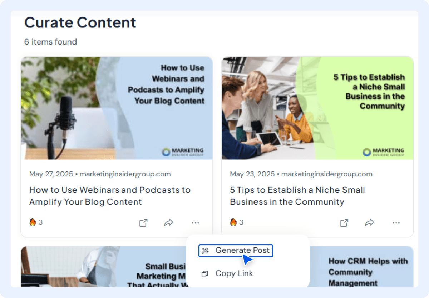Click marketinginsidergroup.com source under May 27 article
Viewport: 429px width, 298px height.
tap(125, 174)
